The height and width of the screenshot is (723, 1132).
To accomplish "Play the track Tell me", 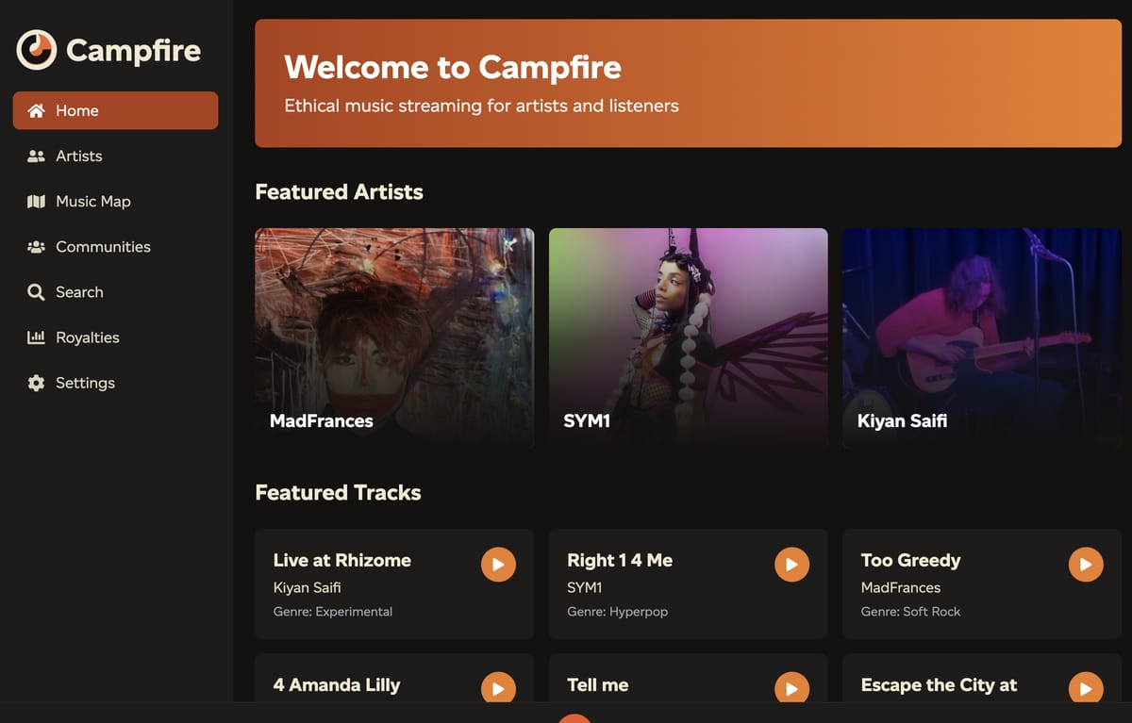I will click(791, 688).
